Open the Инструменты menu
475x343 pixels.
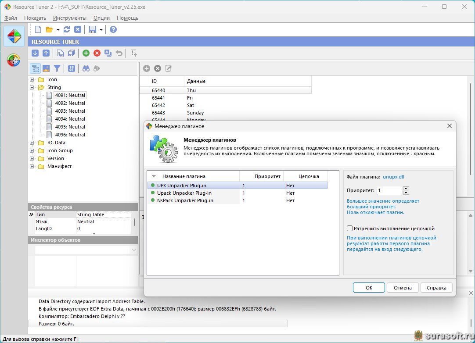(70, 18)
